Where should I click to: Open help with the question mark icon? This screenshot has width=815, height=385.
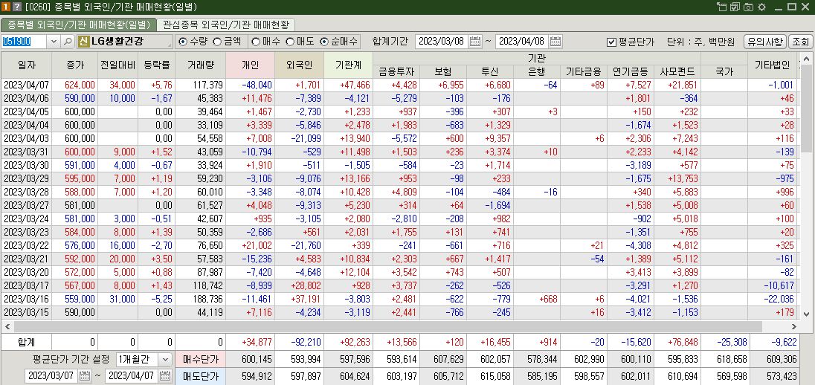(17, 7)
